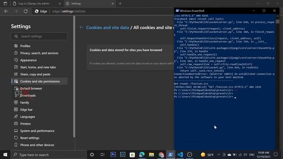The width and height of the screenshot is (283, 159).
Task: Click the Family icon in sidebar
Action: tap(16, 102)
